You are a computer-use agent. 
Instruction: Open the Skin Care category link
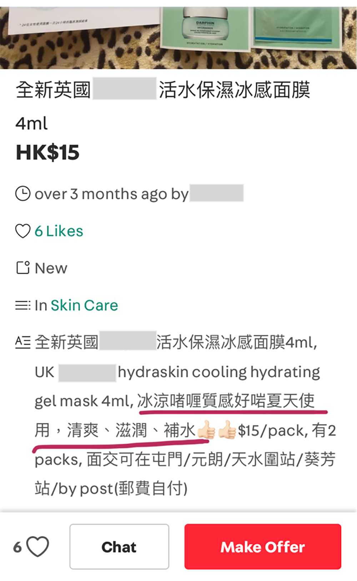pyautogui.click(x=84, y=305)
